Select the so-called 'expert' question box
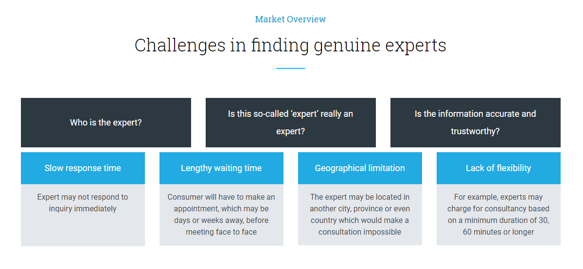Image resolution: width=583 pixels, height=269 pixels. click(x=291, y=123)
